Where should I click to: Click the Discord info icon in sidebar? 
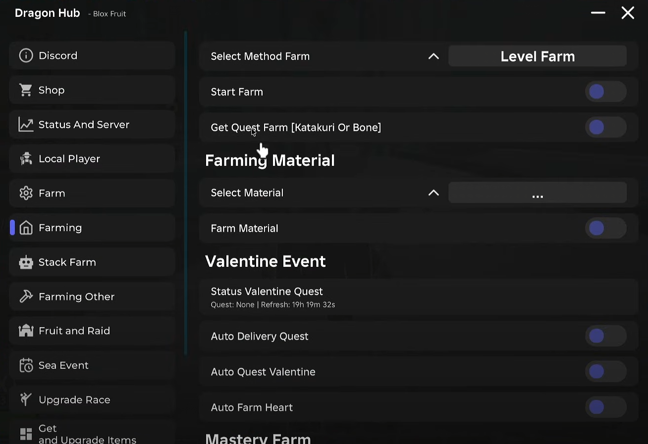click(x=26, y=55)
